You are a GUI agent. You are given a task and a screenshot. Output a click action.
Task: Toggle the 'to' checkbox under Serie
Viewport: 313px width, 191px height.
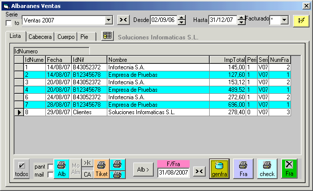pos(8,23)
